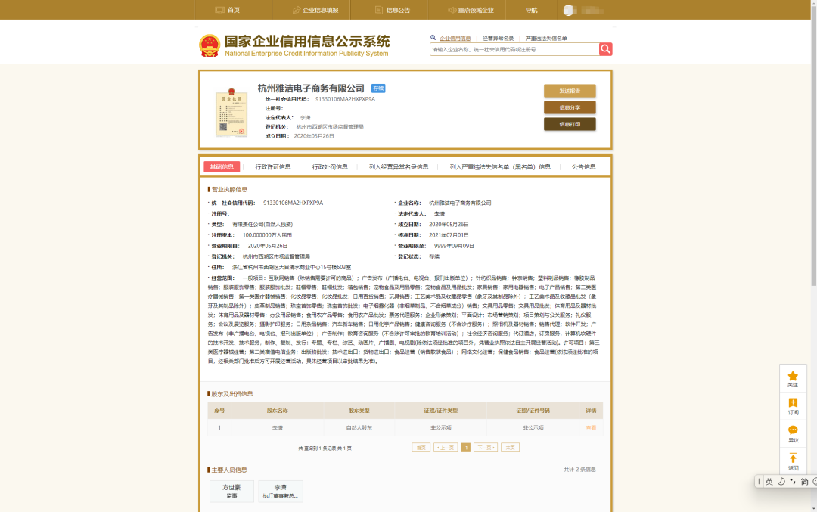Click the 9999年09月09日 business term end date
Viewport: 817px width, 512px height.
tap(454, 246)
